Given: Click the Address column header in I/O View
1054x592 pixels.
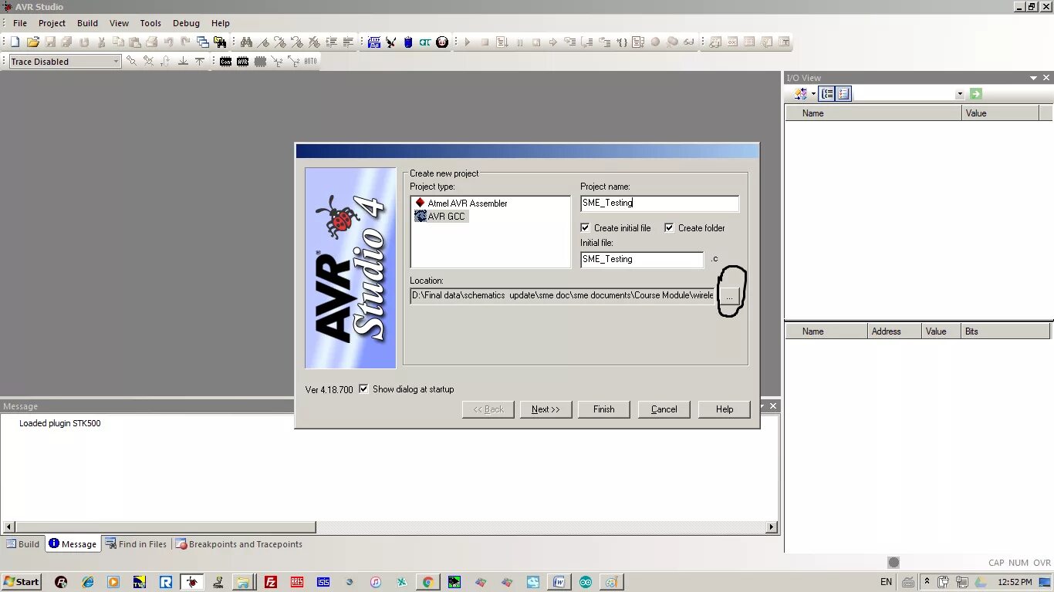Looking at the screenshot, I should 895,331.
